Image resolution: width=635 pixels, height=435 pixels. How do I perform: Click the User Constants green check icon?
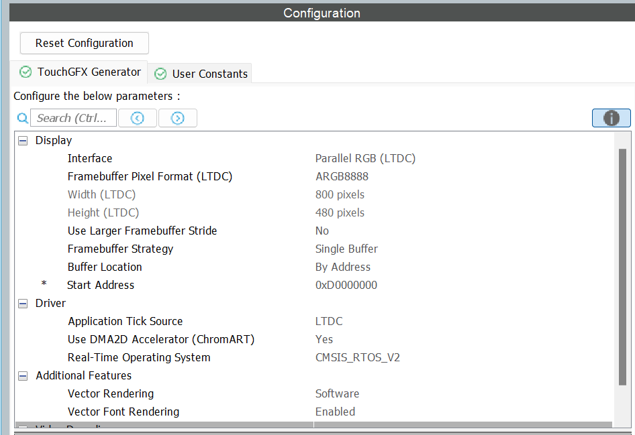[x=160, y=74]
